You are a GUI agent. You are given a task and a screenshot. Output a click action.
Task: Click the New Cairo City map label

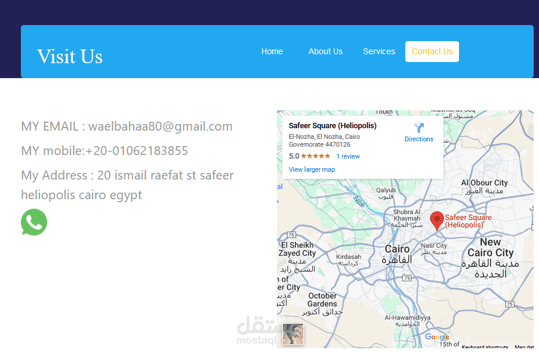pyautogui.click(x=491, y=247)
